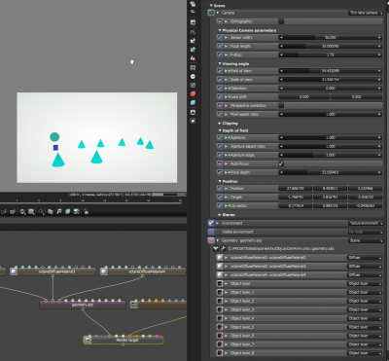Click the lock icon in the viewport toolbar
389x361 pixels.
pyautogui.click(x=87, y=212)
